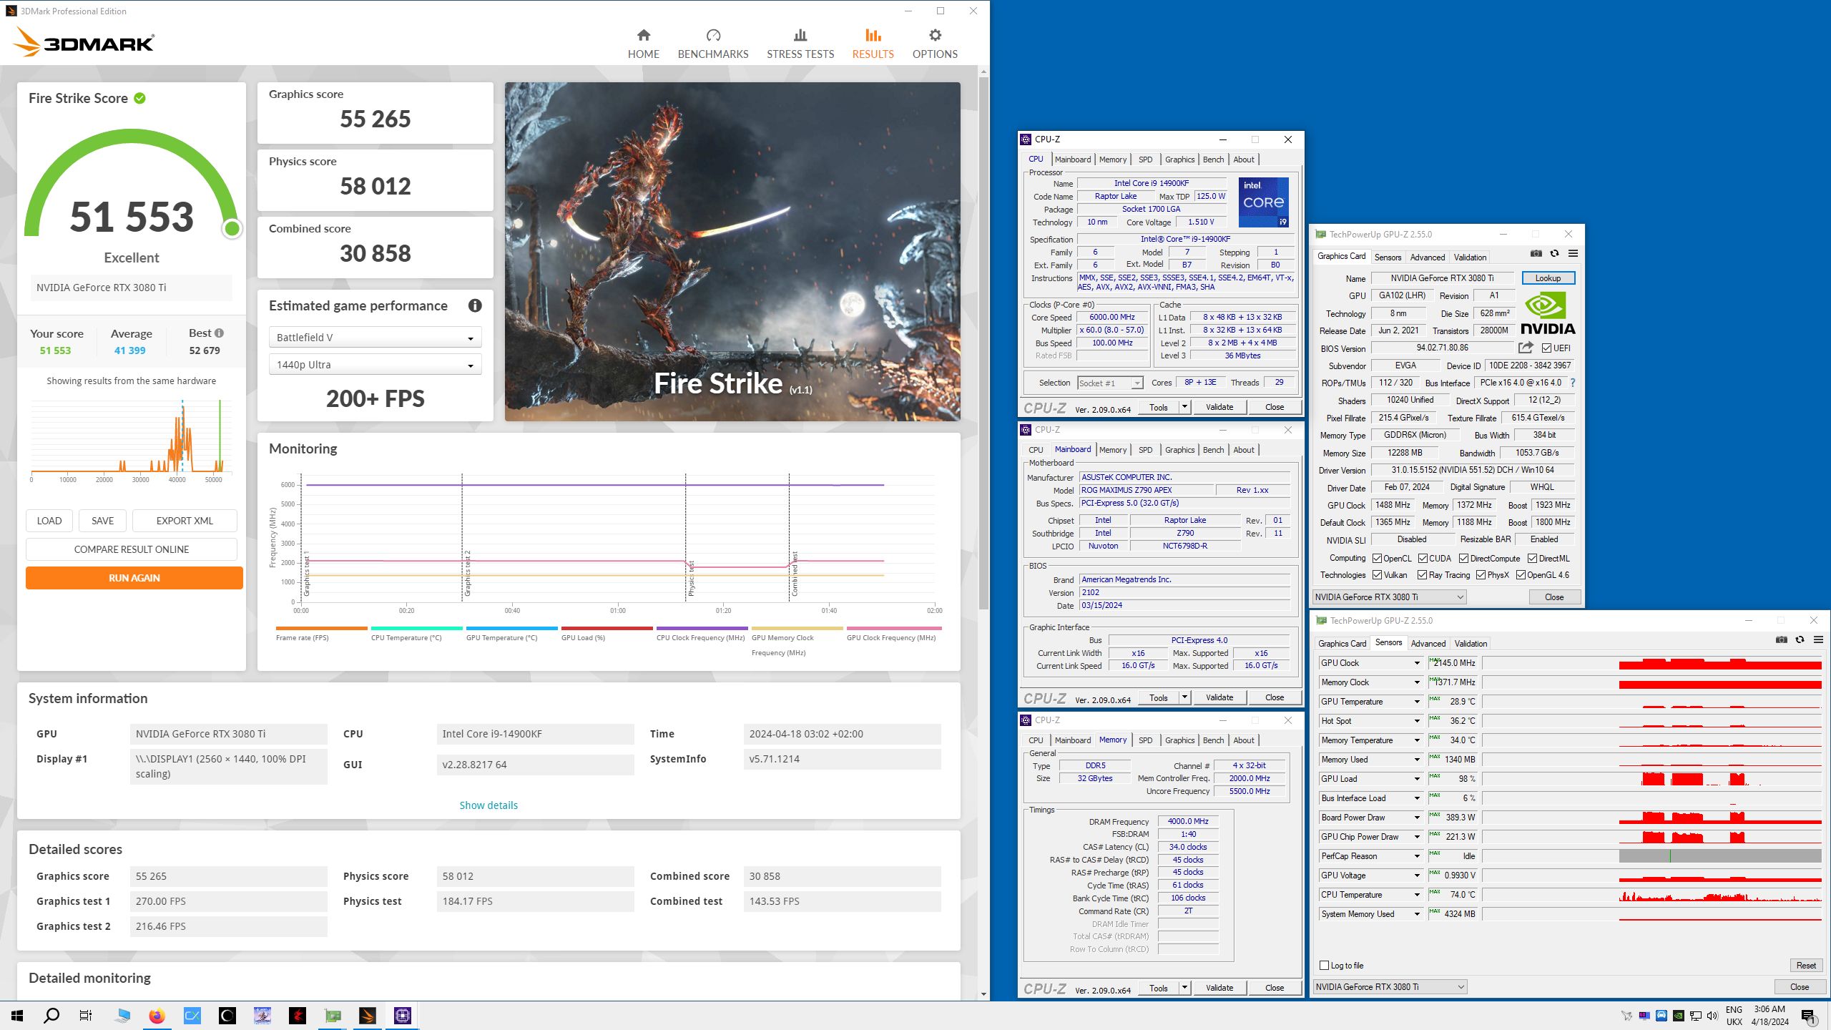Click the Task View taskbar icon
This screenshot has height=1030, width=1831.
[x=86, y=1016]
